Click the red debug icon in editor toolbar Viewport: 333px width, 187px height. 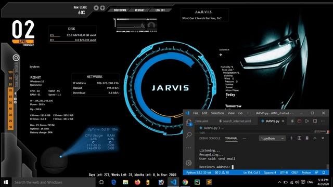point(299,121)
